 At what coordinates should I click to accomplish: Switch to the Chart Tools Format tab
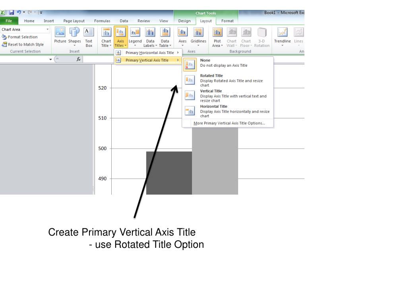(x=227, y=21)
